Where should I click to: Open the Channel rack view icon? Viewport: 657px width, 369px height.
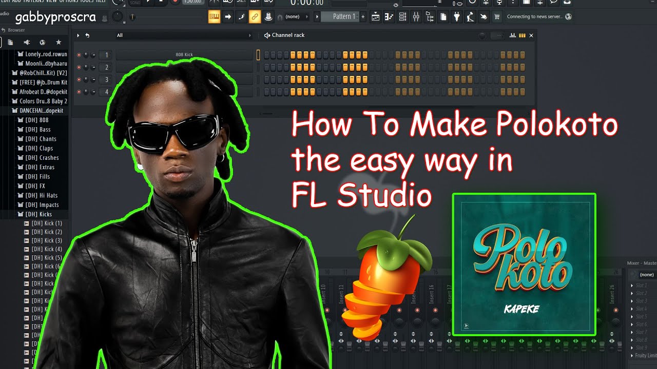pos(402,17)
